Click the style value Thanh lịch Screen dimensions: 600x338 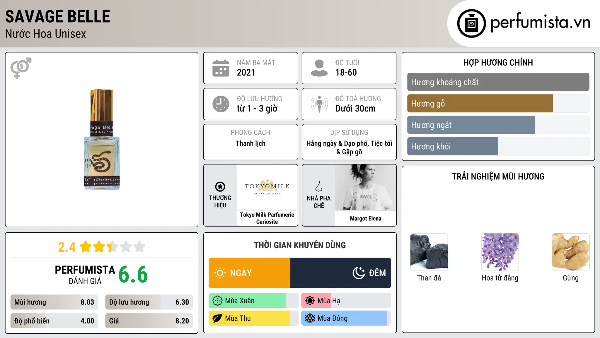(x=250, y=143)
